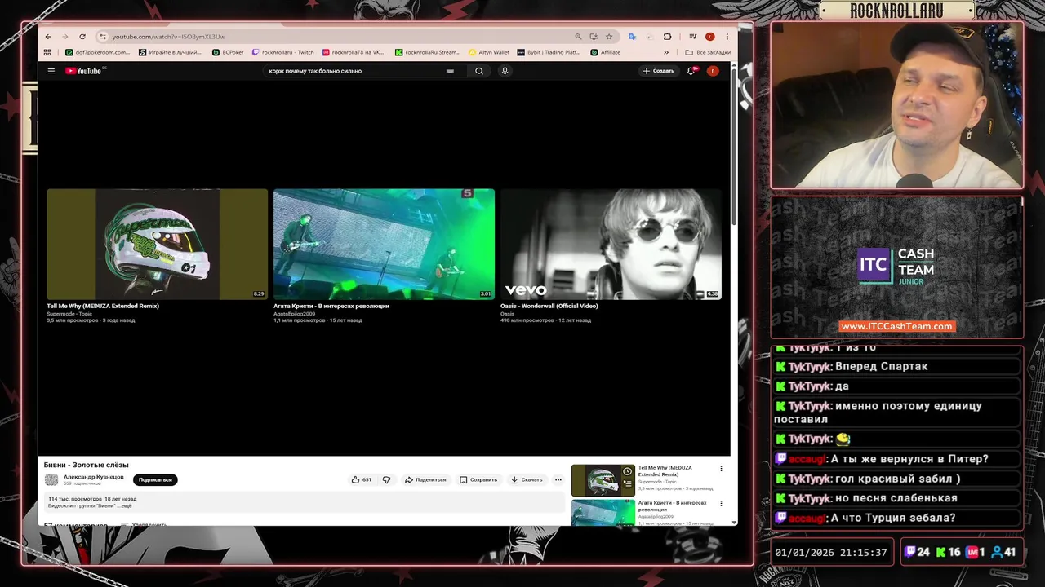Viewport: 1045px width, 587px height.
Task: Open the dgt7pokerdom.com bookmark
Action: [x=97, y=52]
